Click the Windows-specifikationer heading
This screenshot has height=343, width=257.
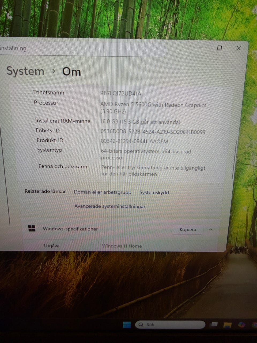[70, 229]
